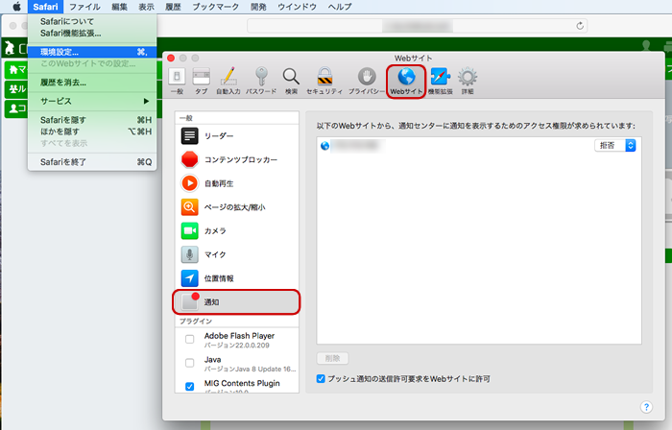Choose Safari機能拡張… menu item

(92, 33)
